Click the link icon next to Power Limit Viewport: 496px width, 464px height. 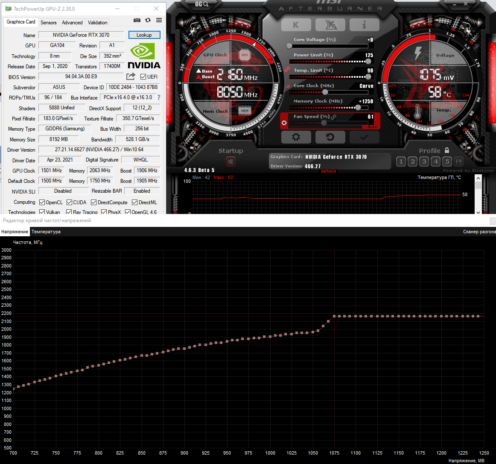tap(287, 69)
